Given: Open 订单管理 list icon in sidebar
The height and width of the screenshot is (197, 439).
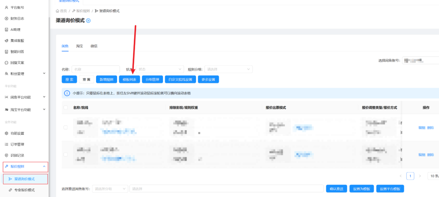Looking at the screenshot, I should (x=6, y=144).
